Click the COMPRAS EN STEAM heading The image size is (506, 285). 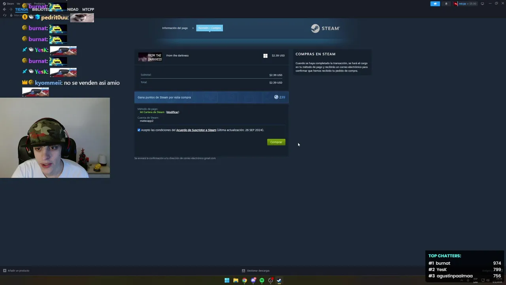click(315, 54)
